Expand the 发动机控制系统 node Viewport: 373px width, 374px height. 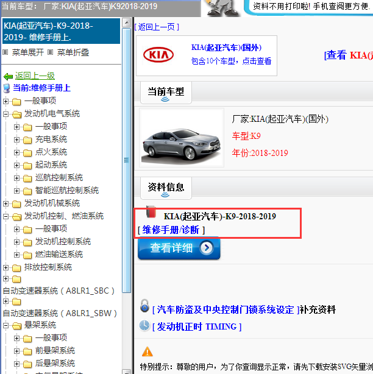coord(16,242)
